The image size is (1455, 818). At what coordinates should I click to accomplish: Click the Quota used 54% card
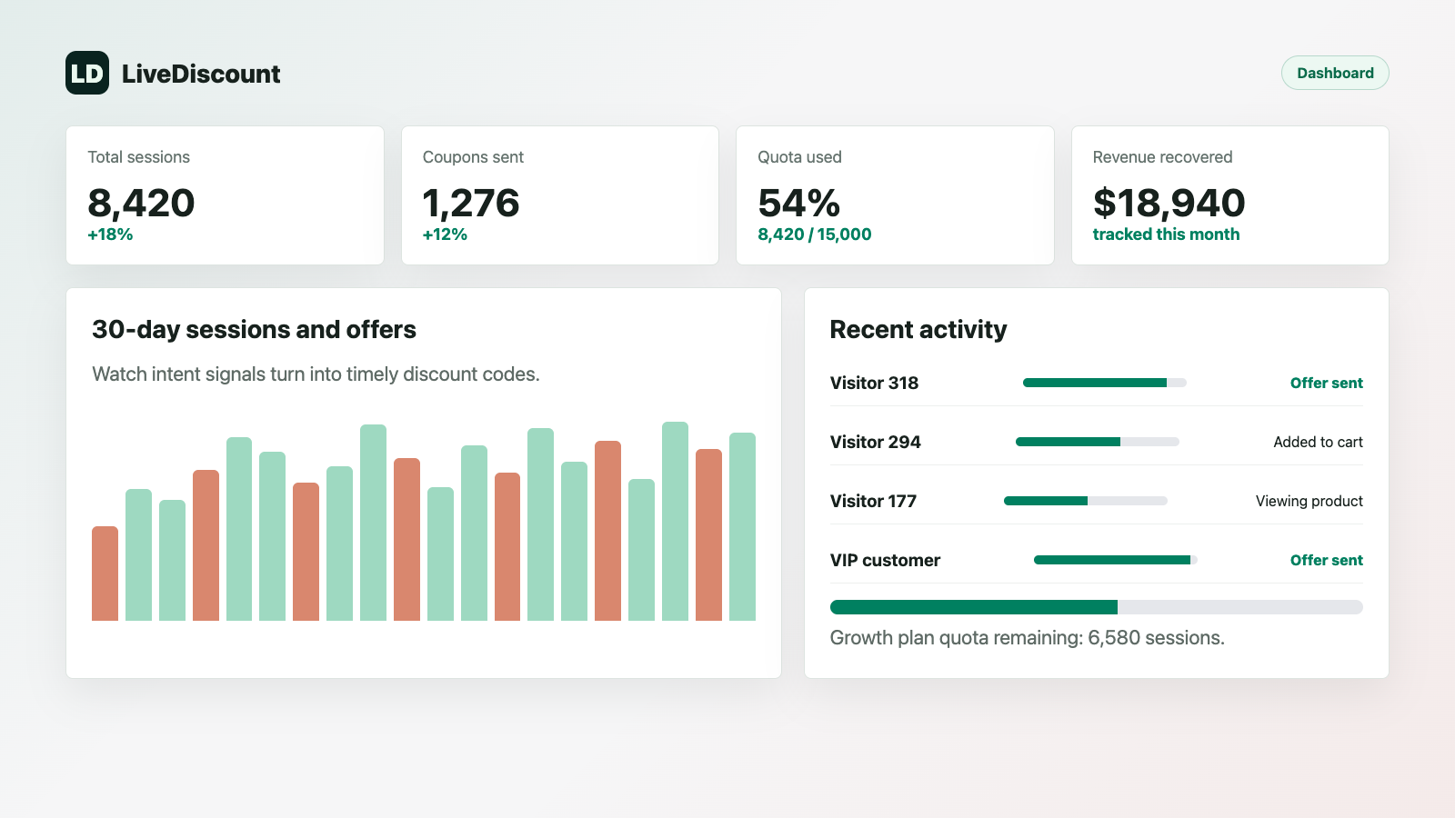[x=895, y=195]
